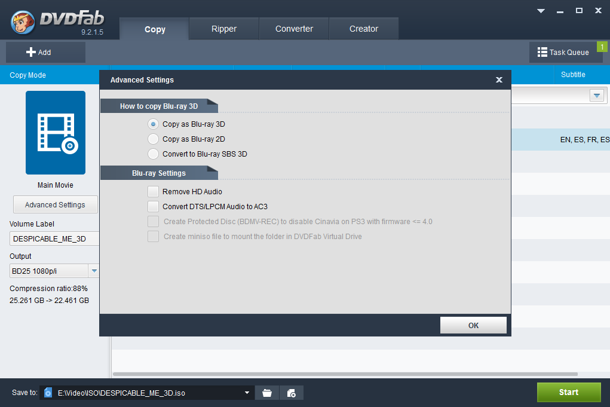Image resolution: width=610 pixels, height=407 pixels.
Task: Click the Subtitle column header
Action: [581, 75]
